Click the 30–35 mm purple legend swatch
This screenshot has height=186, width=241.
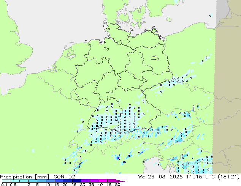point(85,181)
